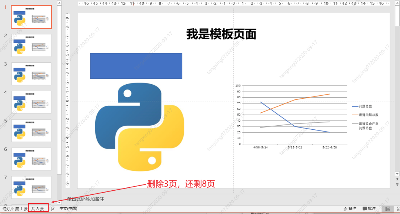Image resolution: width=400 pixels, height=214 pixels.
Task: Open the 批注 comments pane button
Action: click(x=369, y=209)
